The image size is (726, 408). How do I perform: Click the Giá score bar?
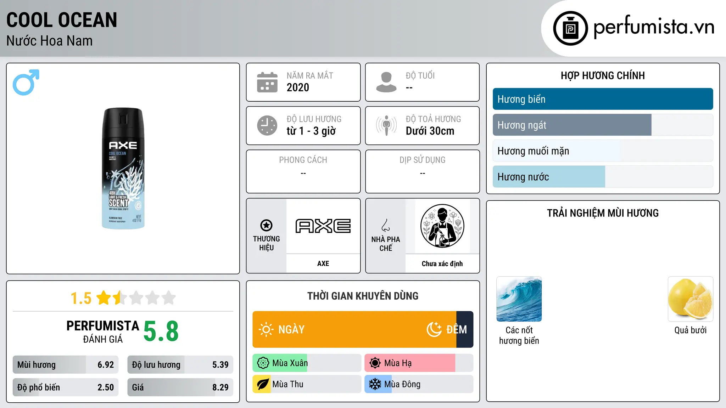click(180, 387)
